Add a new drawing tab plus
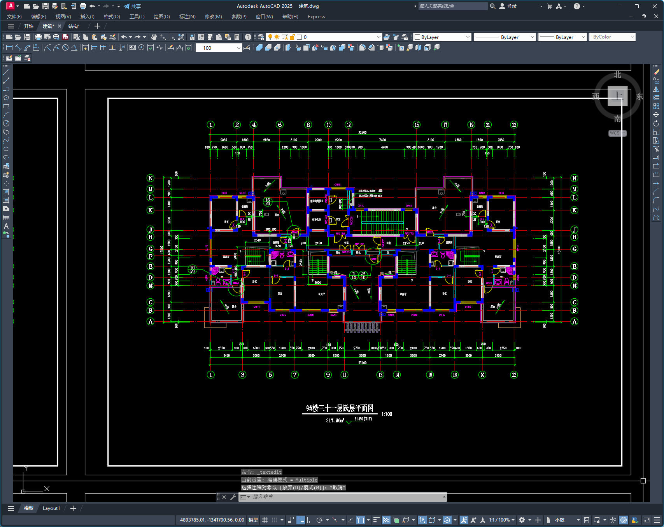 pos(97,26)
